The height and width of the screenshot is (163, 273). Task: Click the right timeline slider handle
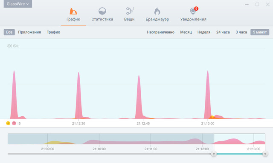(x=265, y=154)
